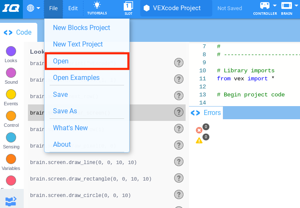Image resolution: width=300 pixels, height=208 pixels.
Task: Select the orange Control category circle
Action: [x=11, y=116]
